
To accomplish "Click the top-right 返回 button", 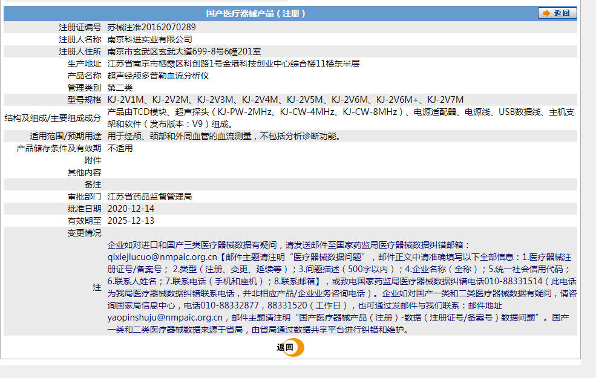I will (557, 13).
